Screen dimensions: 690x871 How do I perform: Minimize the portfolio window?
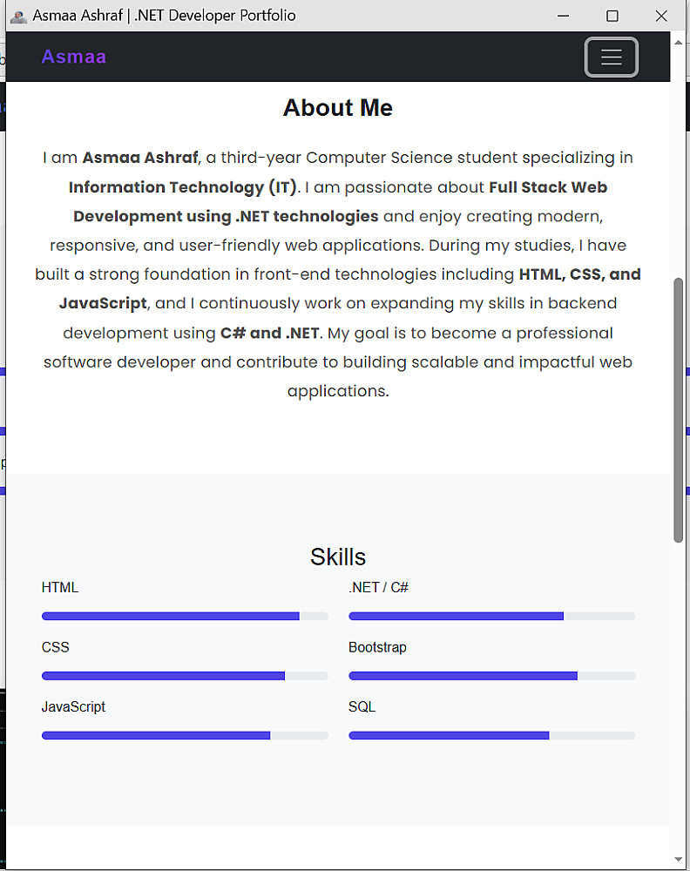[564, 16]
